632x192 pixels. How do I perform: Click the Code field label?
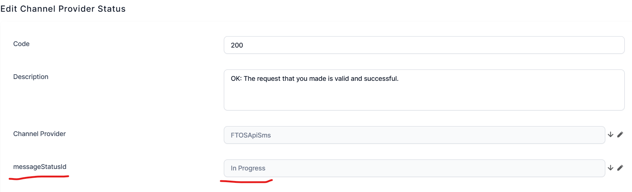coord(21,44)
